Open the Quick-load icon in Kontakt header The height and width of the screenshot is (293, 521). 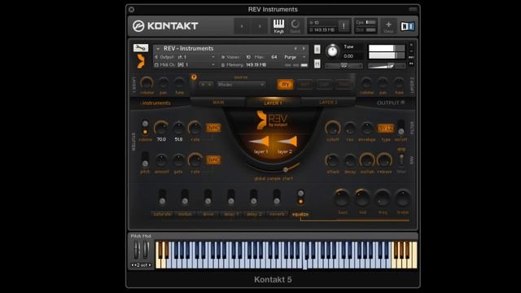295,26
